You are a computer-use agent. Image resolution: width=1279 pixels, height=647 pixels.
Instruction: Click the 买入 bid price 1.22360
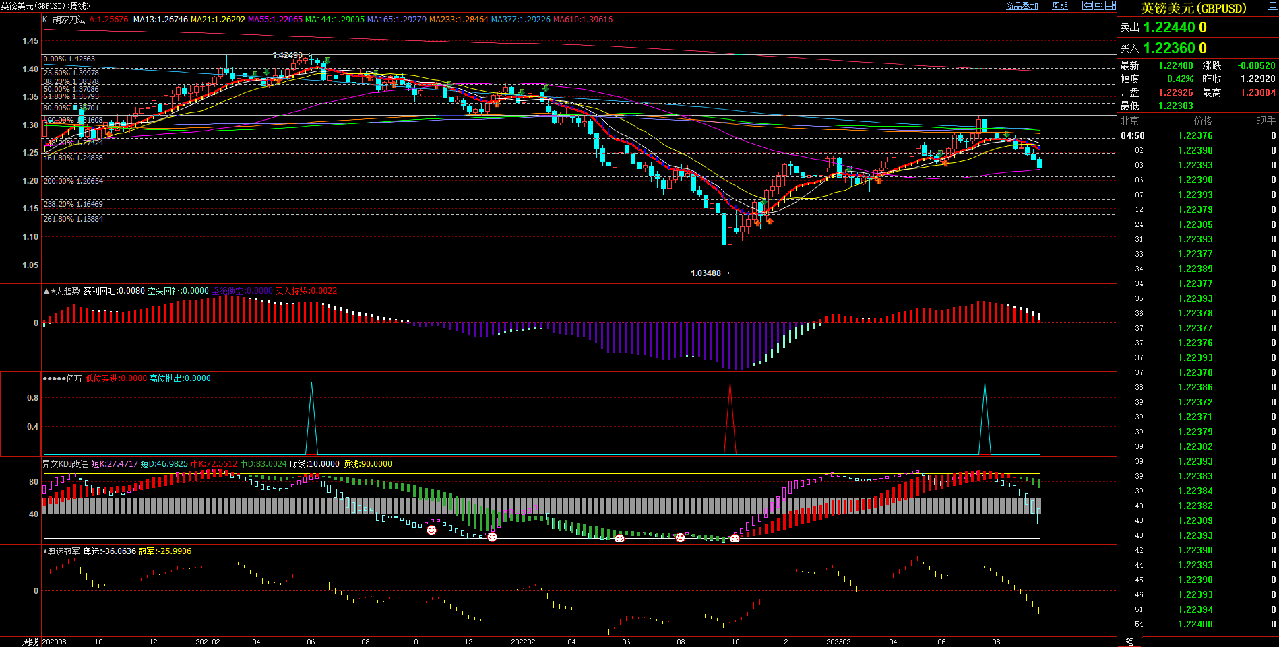point(1169,48)
